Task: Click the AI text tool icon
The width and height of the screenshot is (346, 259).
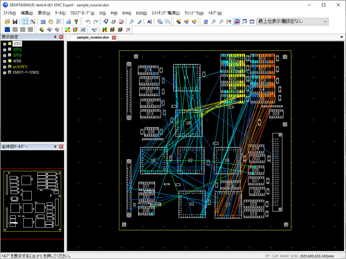Action: [149, 22]
